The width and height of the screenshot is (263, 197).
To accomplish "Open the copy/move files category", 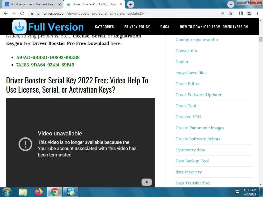I will [191, 73].
